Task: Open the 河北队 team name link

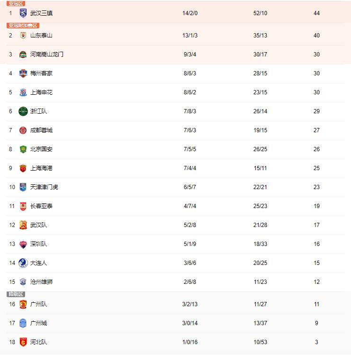Action: (38, 342)
